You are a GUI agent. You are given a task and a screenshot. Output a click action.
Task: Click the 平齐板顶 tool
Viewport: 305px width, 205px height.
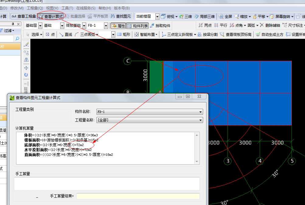click(x=98, y=16)
